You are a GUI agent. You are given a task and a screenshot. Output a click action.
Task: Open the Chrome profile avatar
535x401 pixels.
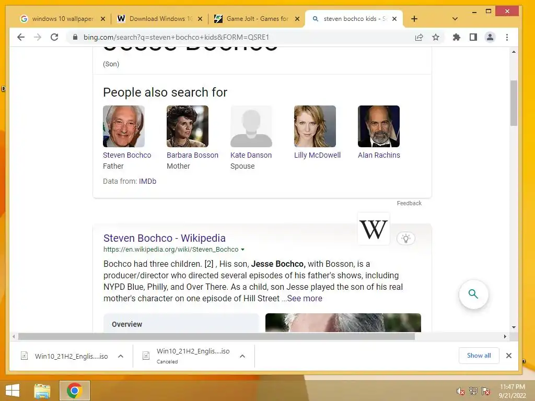490,37
